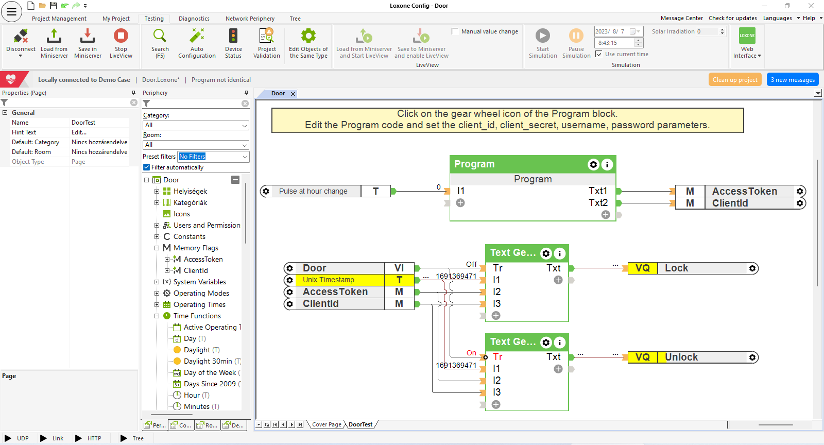Viewport: 824px width, 445px height.
Task: Collapse the Time Functions tree node
Action: pos(157,316)
